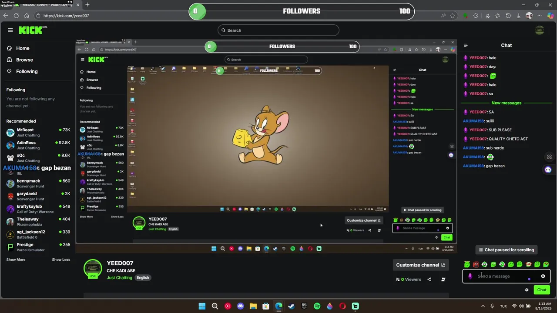Viewport: 557px width, 313px height.
Task: Send message with green Chat button
Action: click(x=542, y=290)
